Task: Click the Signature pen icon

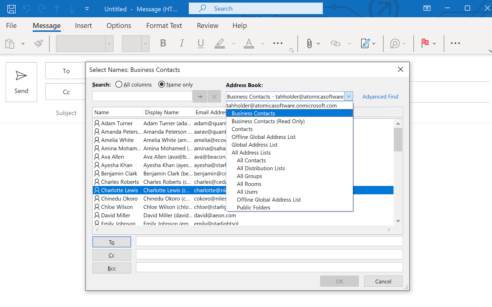Action: tap(365, 43)
